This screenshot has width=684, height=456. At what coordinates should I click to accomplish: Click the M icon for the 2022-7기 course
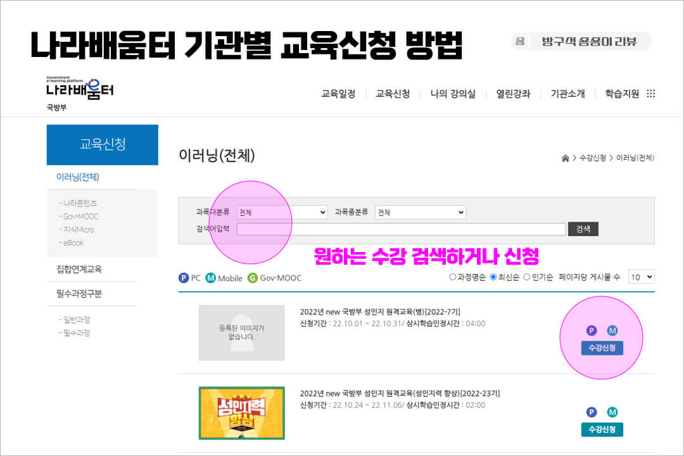pyautogui.click(x=612, y=331)
